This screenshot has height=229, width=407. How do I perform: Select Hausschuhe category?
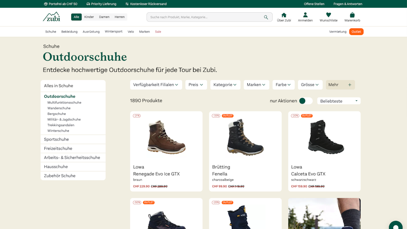coord(73,167)
